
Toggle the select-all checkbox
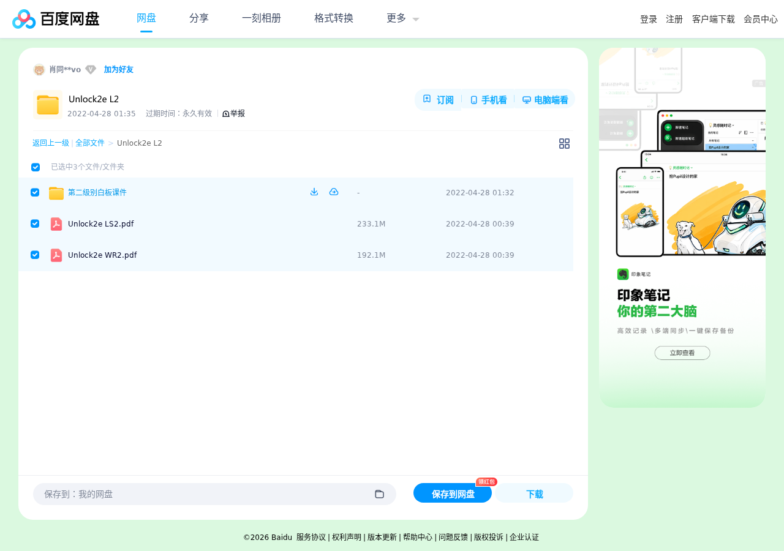(36, 167)
